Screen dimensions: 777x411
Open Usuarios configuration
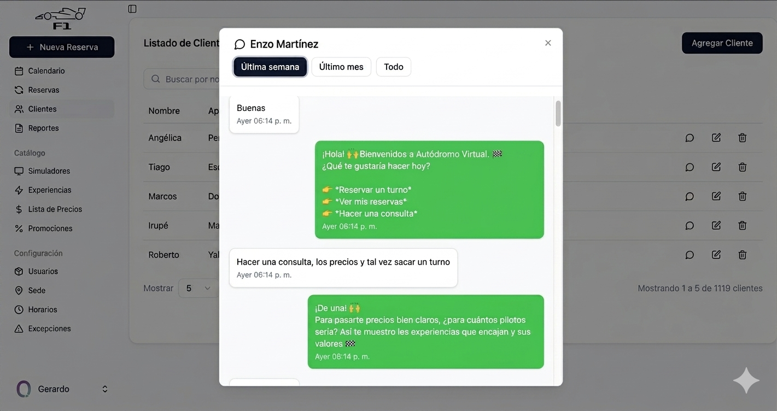click(62, 271)
